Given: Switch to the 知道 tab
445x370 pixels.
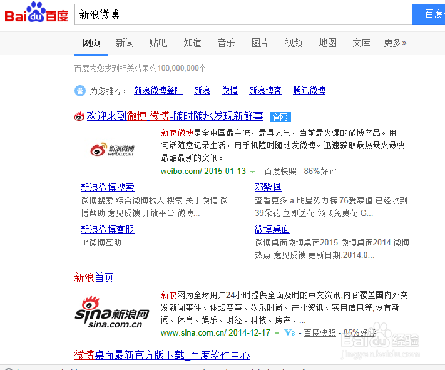Looking at the screenshot, I should pos(192,43).
